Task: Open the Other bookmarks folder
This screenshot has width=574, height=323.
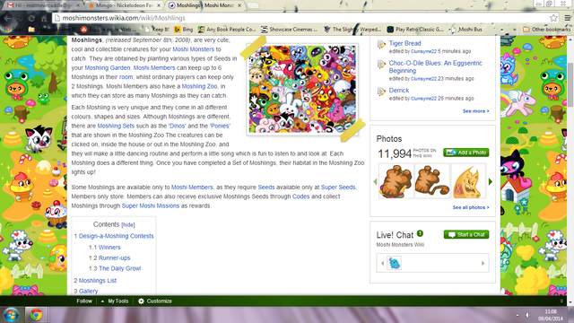Action: (x=547, y=30)
